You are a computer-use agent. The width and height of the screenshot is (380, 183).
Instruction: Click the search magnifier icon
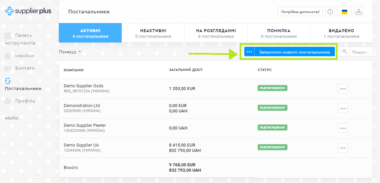tap(345, 52)
